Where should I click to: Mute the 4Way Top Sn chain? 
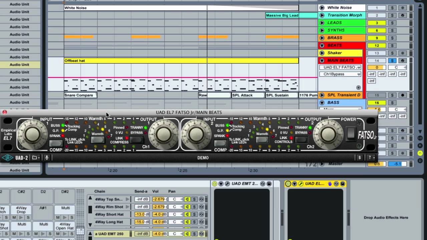point(187,199)
